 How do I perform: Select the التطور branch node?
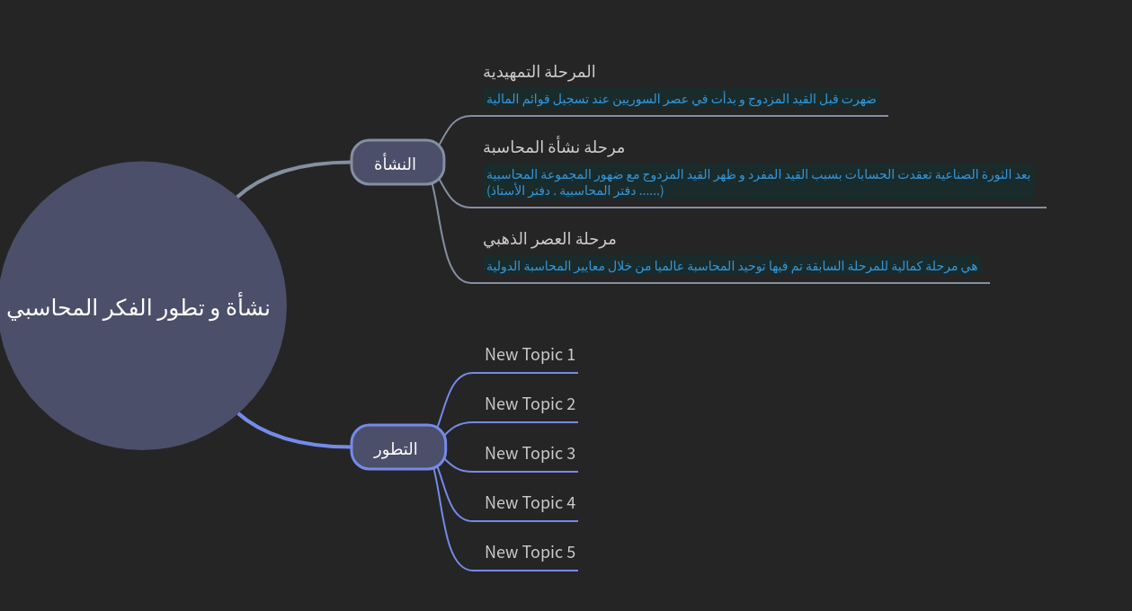coord(397,447)
